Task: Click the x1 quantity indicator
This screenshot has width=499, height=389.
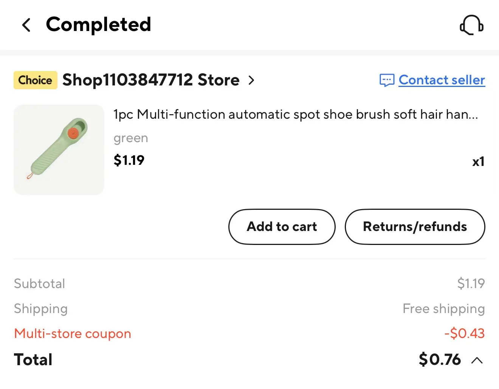Action: [x=478, y=162]
